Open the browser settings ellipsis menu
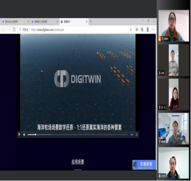The height and width of the screenshot is (181, 191). point(153,29)
